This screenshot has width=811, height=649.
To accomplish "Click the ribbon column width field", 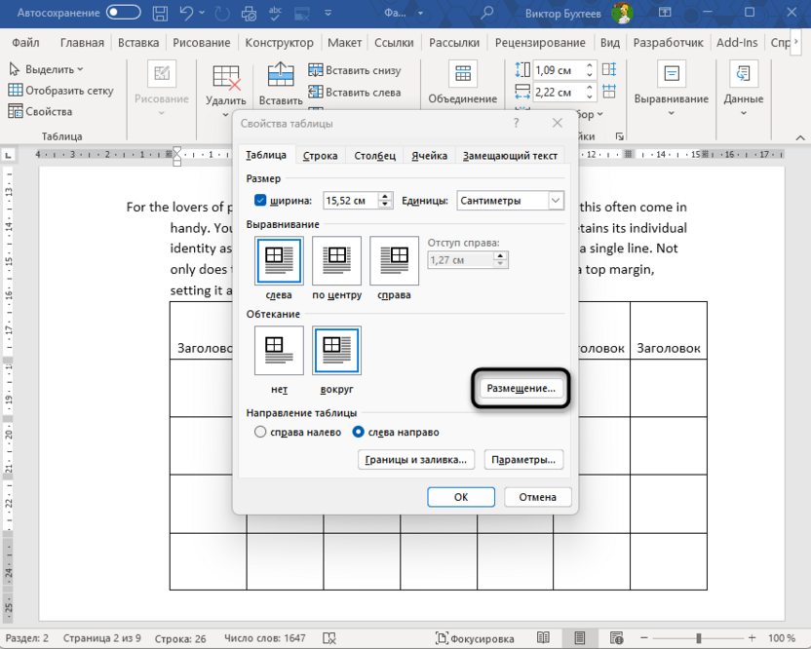I will tap(560, 92).
